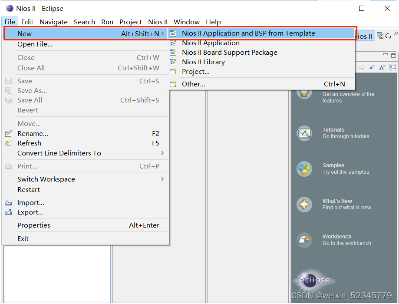This screenshot has width=399, height=304.
Task: Show more perspectives chevron
Action: (396, 33)
